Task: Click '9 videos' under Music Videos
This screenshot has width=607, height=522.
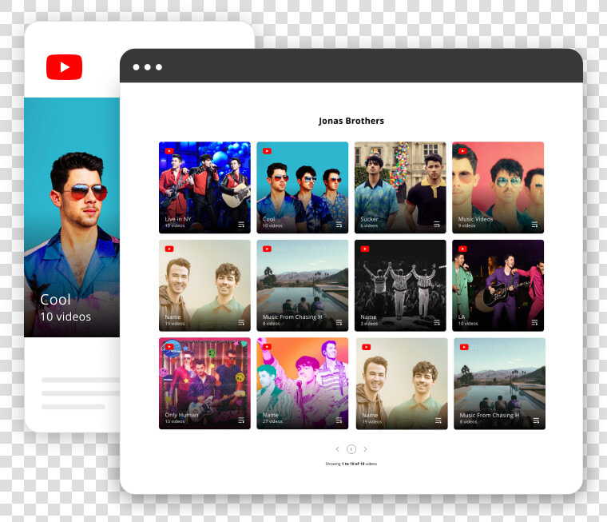Action: [x=467, y=225]
